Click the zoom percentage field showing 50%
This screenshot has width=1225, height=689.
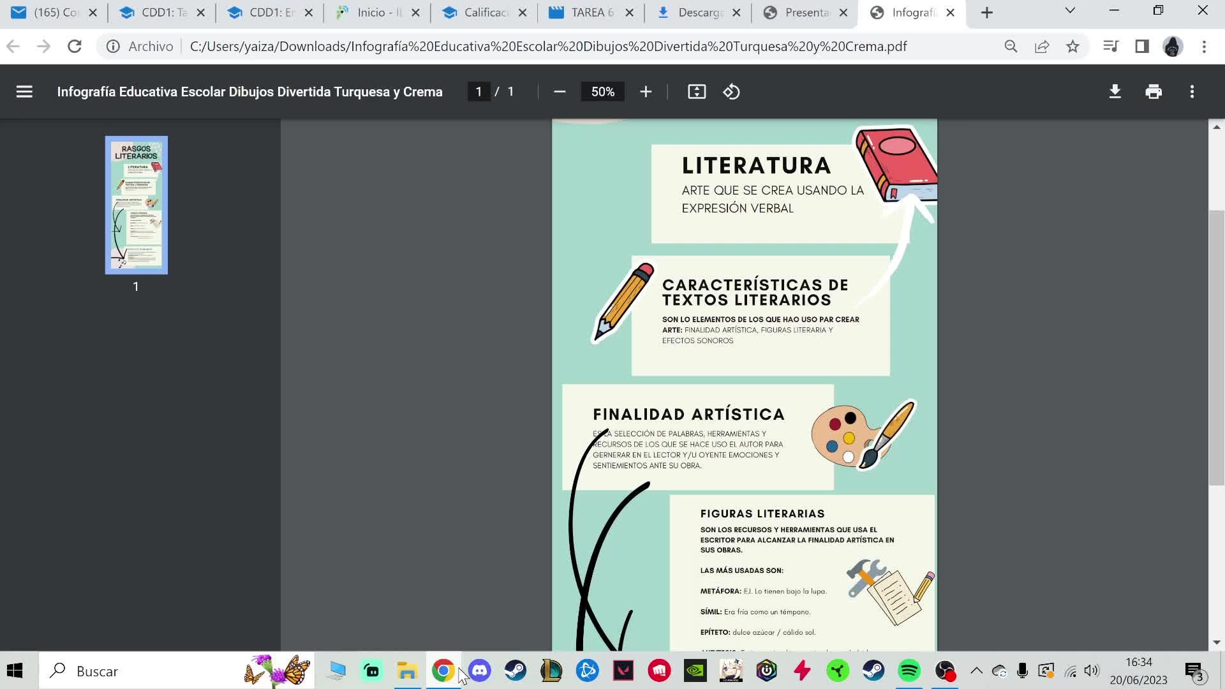[x=602, y=92]
